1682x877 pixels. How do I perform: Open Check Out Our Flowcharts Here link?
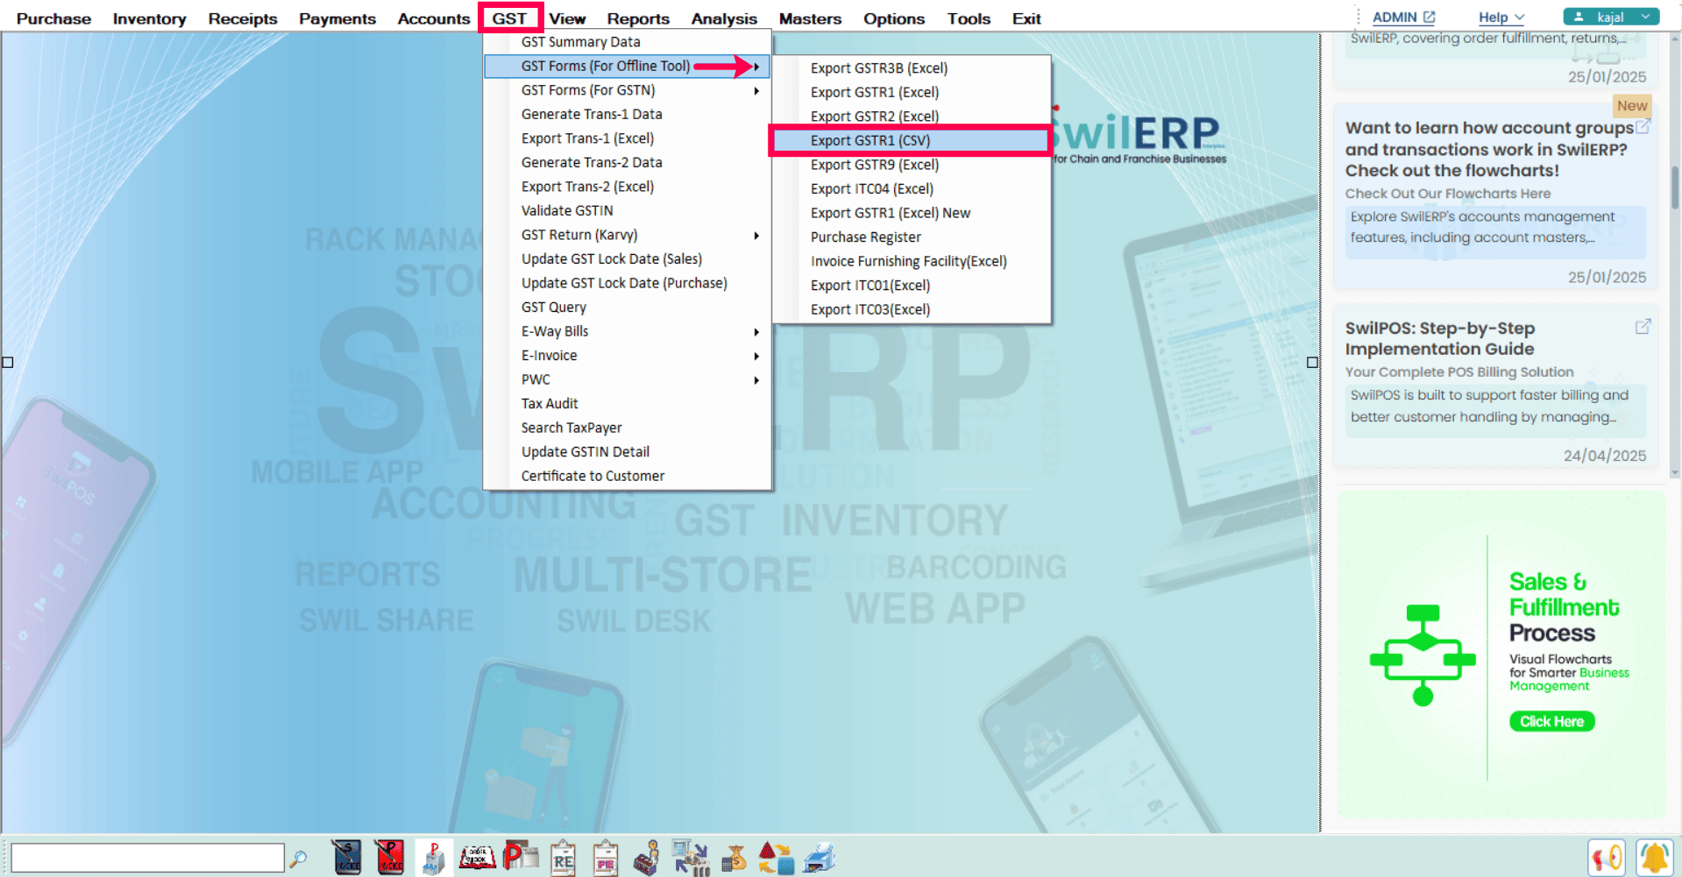(x=1448, y=194)
